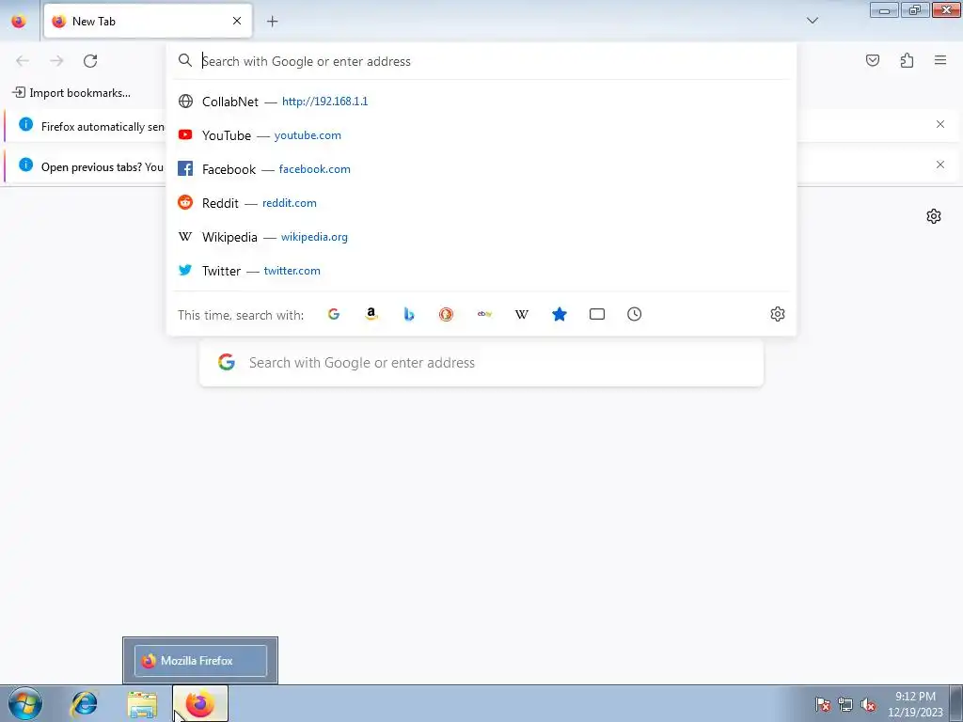Select the CollabNet suggestion
963x722 pixels.
click(481, 102)
